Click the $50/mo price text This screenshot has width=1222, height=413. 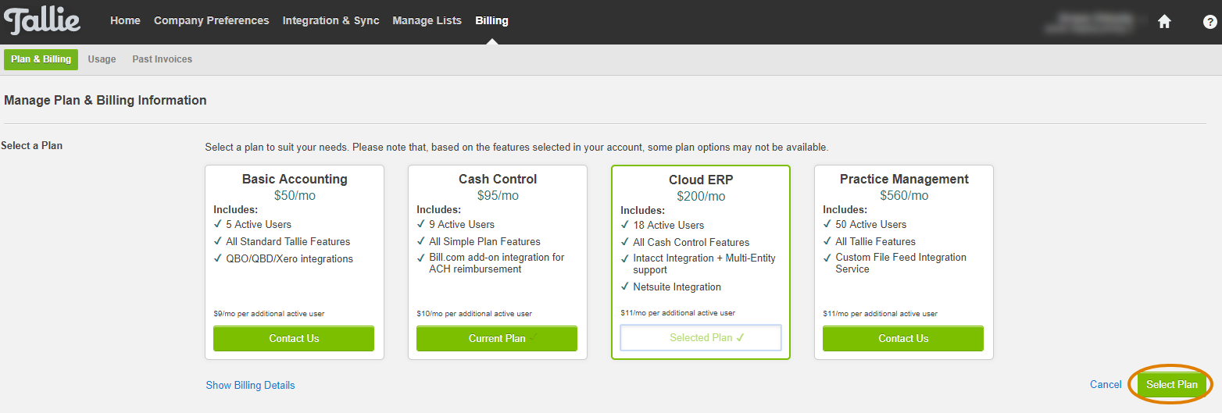[295, 196]
